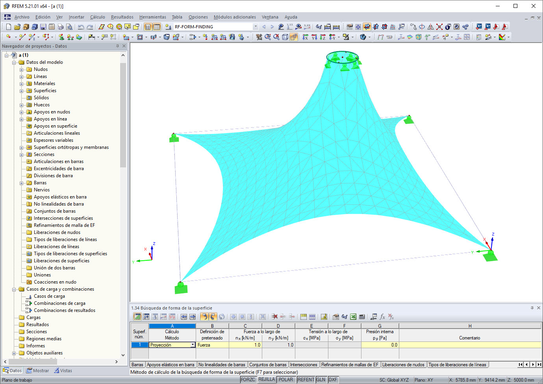Viewport: 543px width, 384px height.
Task: Click the info 'i' icon in toolbar
Action: tap(448, 27)
